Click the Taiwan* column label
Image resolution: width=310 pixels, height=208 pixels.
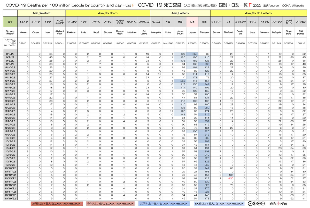pyautogui.click(x=204, y=33)
